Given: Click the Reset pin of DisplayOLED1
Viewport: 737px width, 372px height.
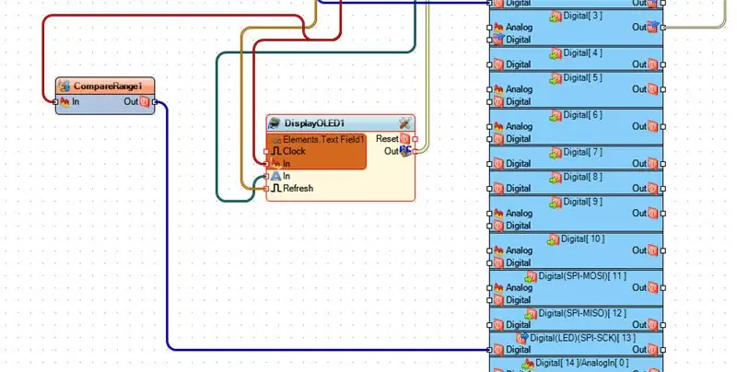Looking at the screenshot, I should pyautogui.click(x=415, y=139).
